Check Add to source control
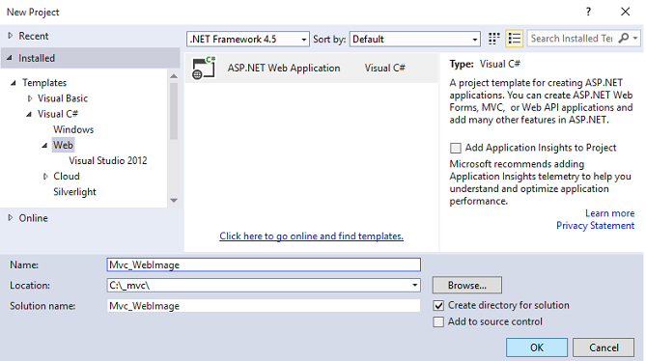646x361 pixels. click(x=438, y=321)
